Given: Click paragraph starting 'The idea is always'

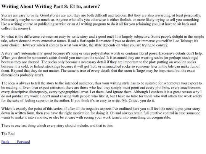Looking at the screenshot, I should (101, 92).
